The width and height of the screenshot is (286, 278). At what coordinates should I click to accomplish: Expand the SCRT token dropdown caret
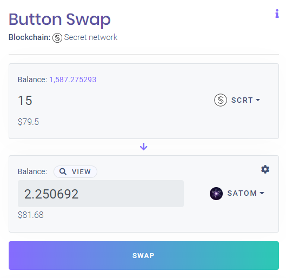click(258, 100)
